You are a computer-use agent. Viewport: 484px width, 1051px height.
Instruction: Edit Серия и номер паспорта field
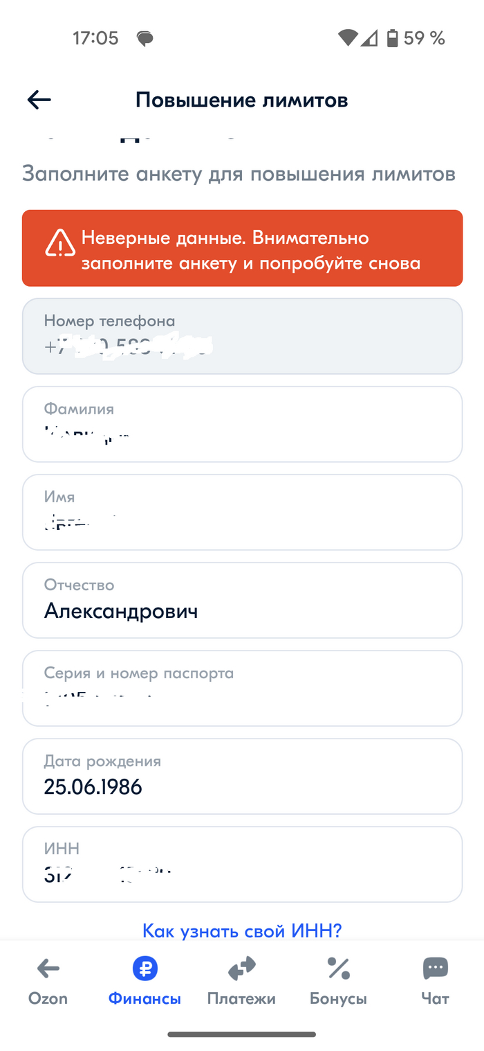(242, 688)
